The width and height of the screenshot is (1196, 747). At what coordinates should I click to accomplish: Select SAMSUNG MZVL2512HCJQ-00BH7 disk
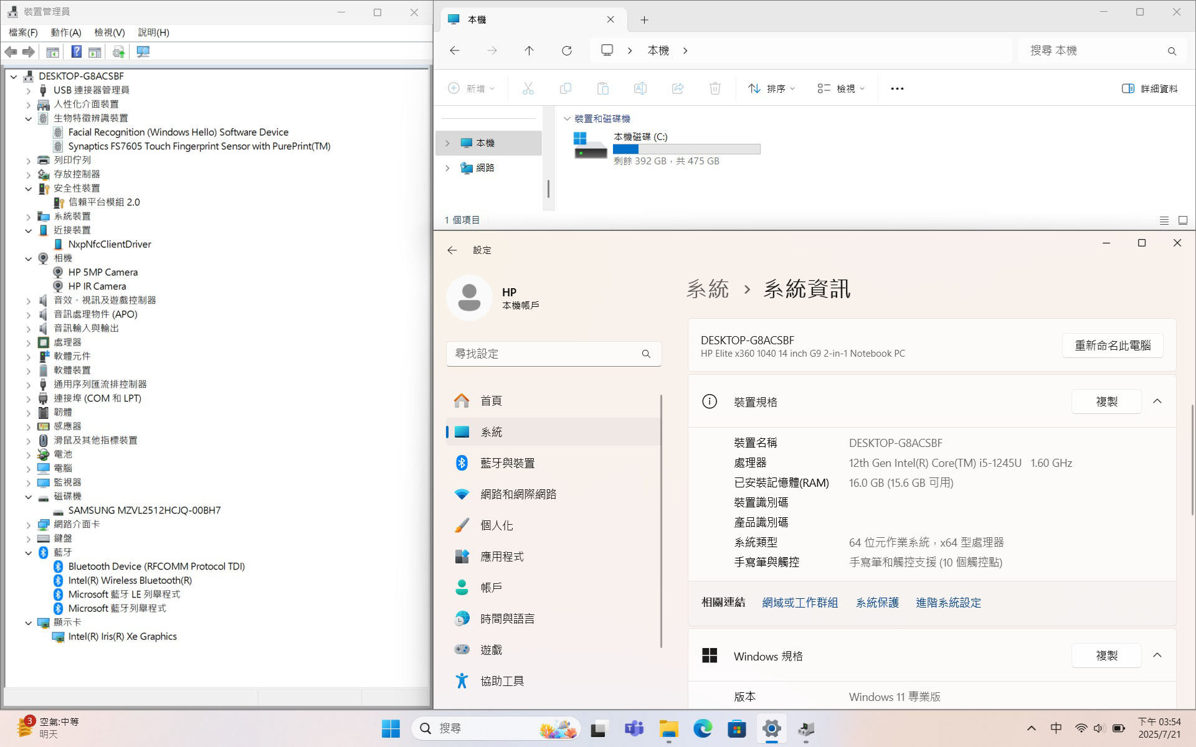[145, 510]
